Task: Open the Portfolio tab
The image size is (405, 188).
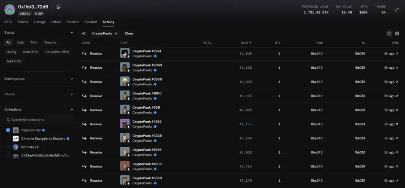Action: pos(73,22)
